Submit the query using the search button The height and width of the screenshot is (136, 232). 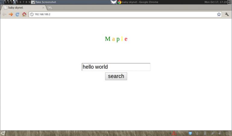click(x=116, y=76)
